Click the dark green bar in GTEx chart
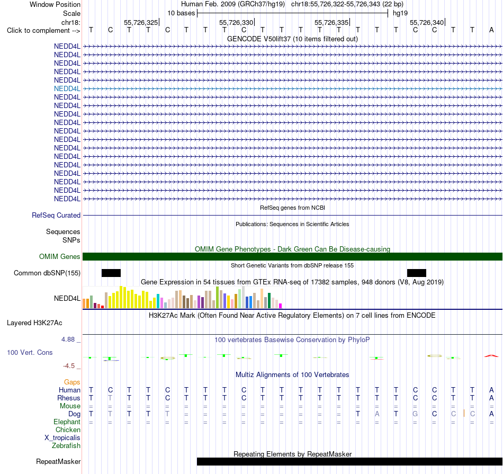The image size is (503, 474). (x=269, y=300)
